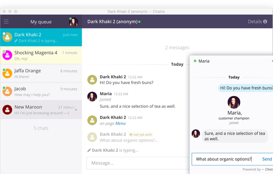Click Dark Khaki 2 avatar on first message
273x174 pixels.
(92, 79)
